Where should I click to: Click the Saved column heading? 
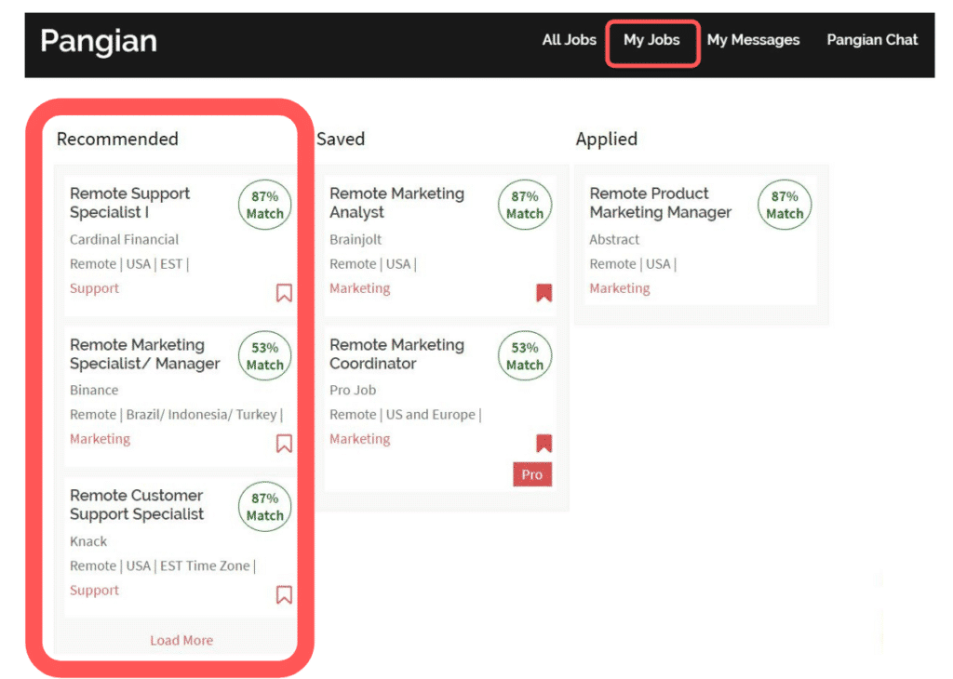pyautogui.click(x=341, y=140)
